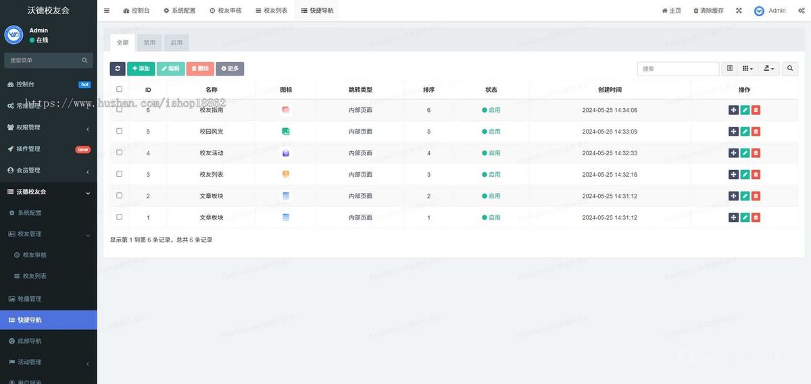This screenshot has height=384, width=811.
Task: Open the 系统配置 top tab
Action: click(x=179, y=11)
